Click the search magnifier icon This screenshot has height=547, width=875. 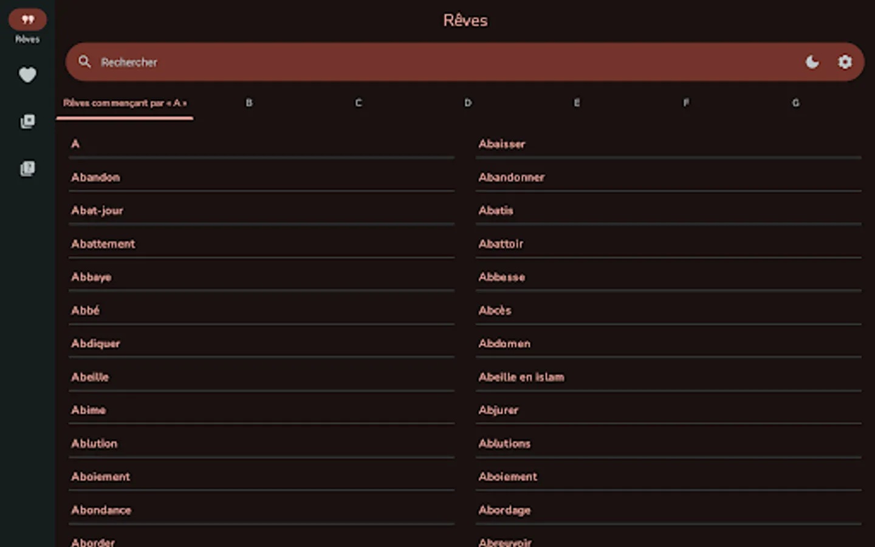(x=84, y=61)
